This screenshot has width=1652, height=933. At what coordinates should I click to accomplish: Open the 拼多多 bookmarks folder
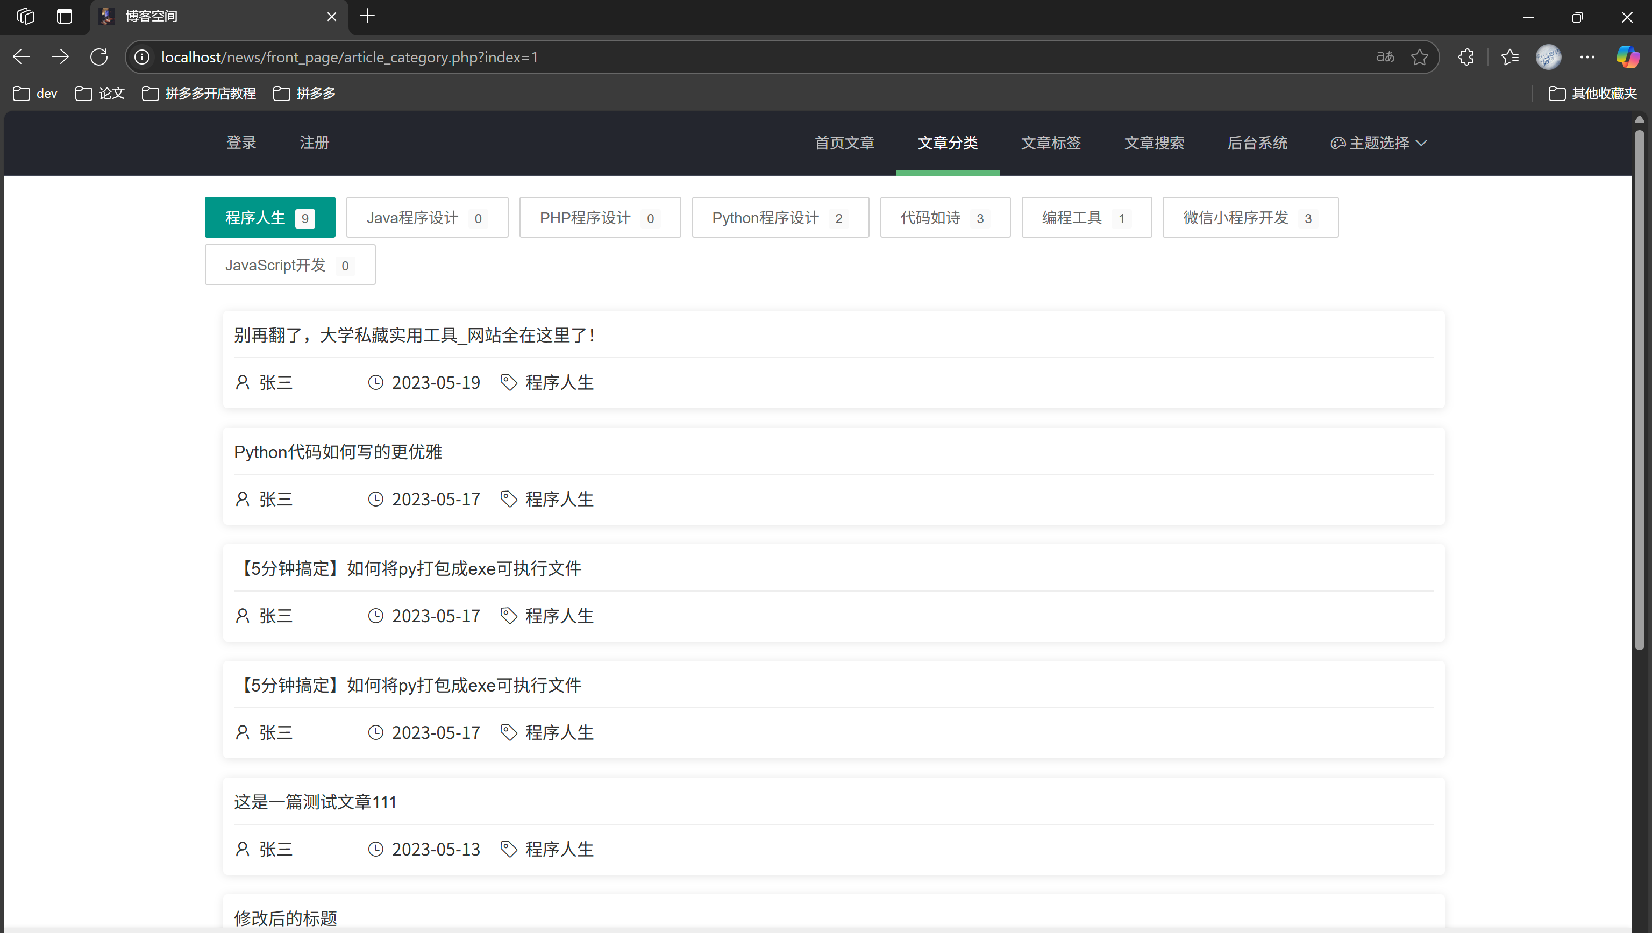[x=304, y=94]
